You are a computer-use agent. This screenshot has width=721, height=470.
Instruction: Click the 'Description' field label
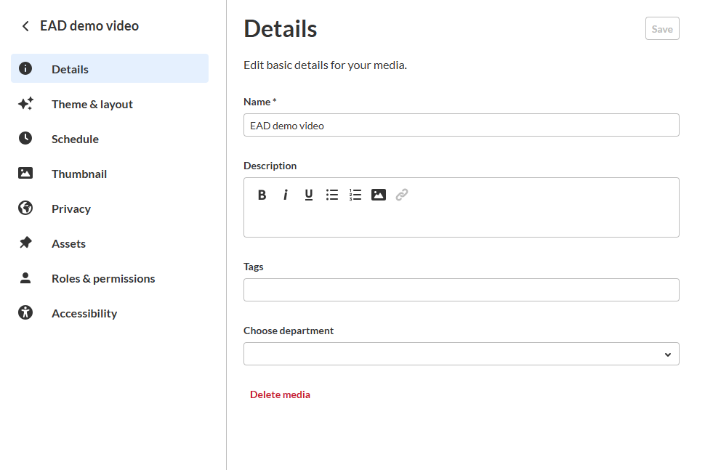pyautogui.click(x=270, y=166)
